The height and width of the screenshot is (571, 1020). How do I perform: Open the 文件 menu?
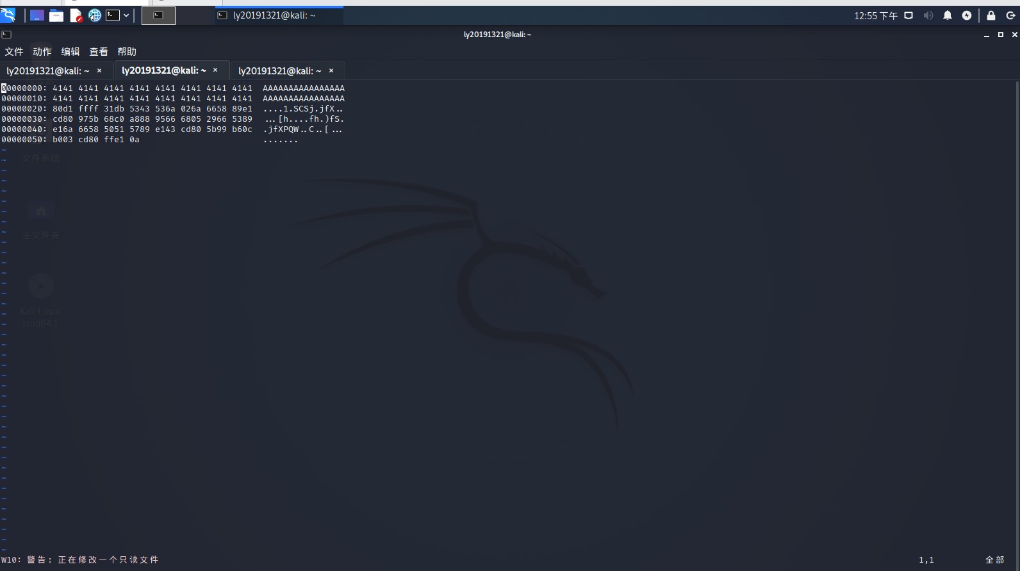coord(14,52)
